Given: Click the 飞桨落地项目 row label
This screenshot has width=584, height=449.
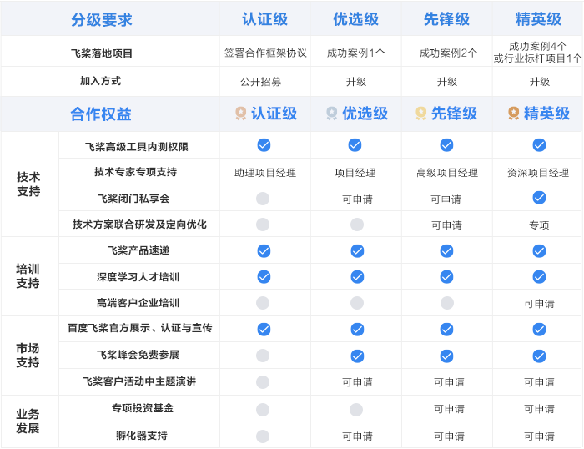Looking at the screenshot, I should (101, 53).
